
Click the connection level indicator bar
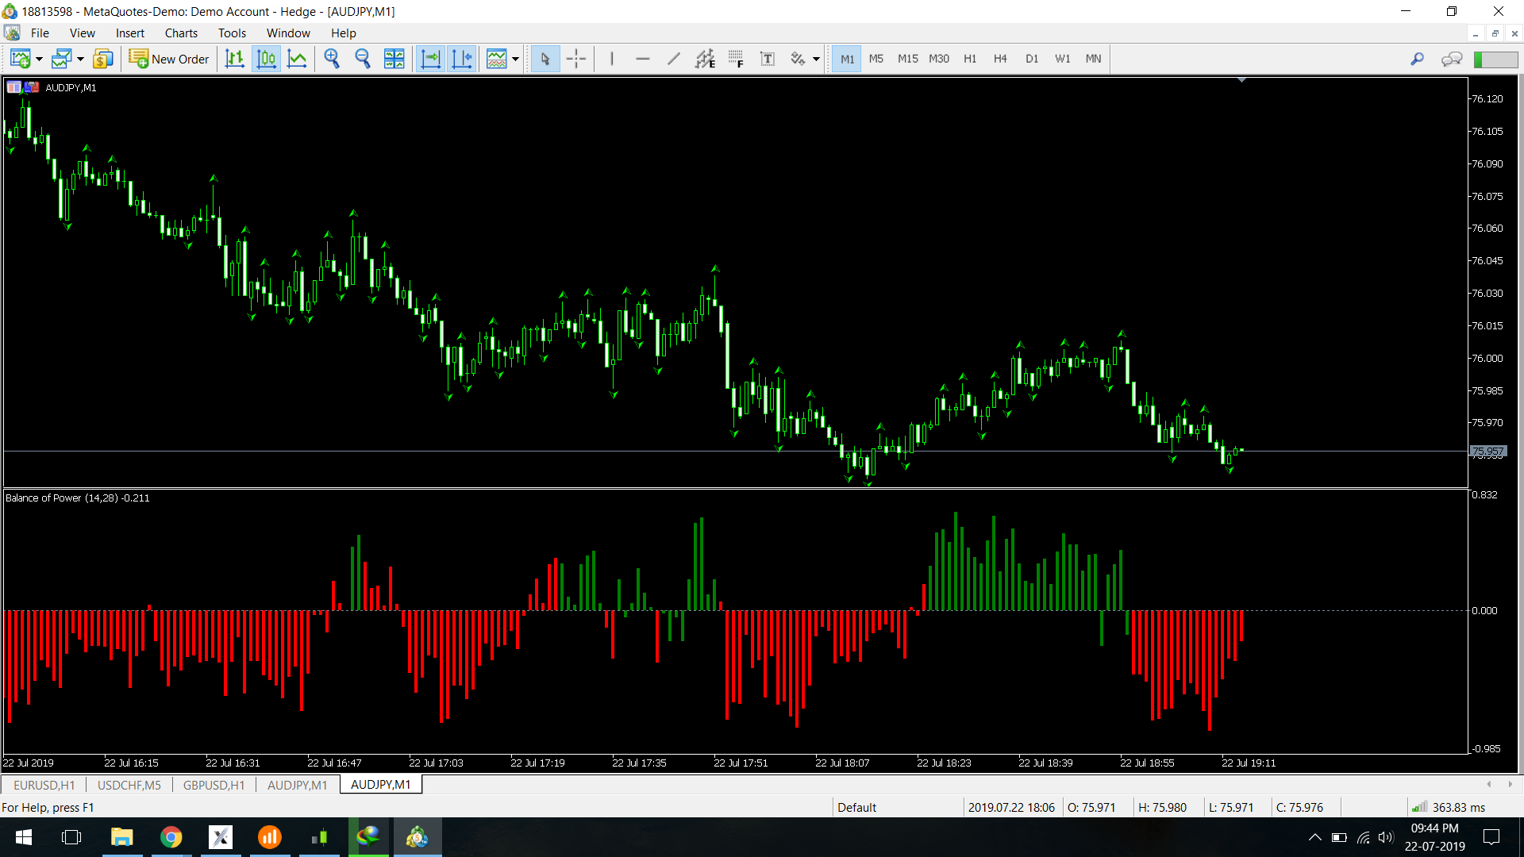[1495, 59]
